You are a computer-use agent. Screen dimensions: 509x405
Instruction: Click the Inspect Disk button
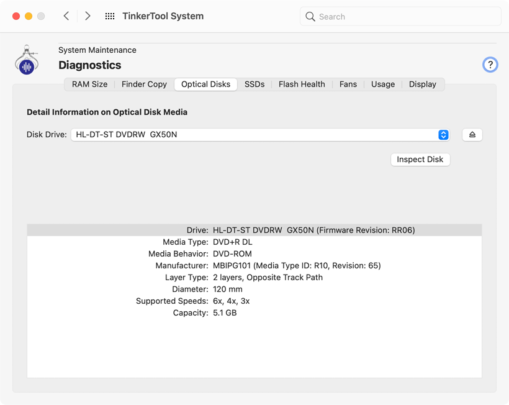click(420, 160)
